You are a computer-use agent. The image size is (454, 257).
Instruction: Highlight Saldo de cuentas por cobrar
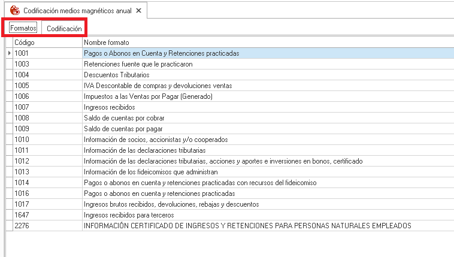(124, 118)
